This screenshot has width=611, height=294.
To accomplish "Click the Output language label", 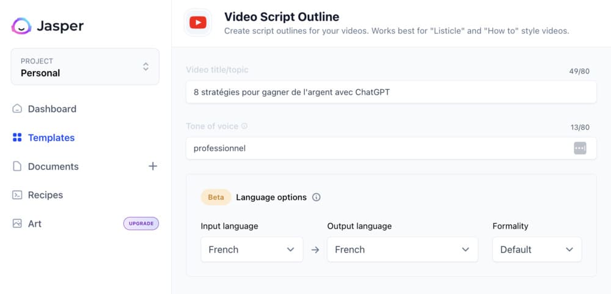I will point(359,226).
